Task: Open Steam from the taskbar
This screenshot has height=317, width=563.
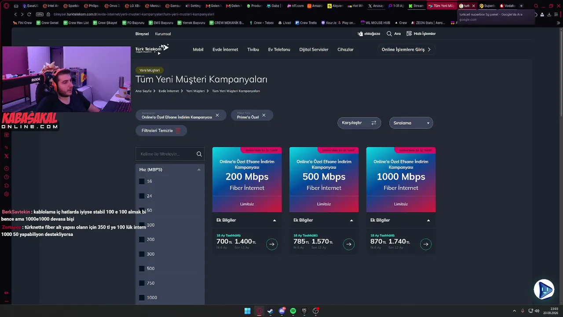Action: click(x=270, y=311)
